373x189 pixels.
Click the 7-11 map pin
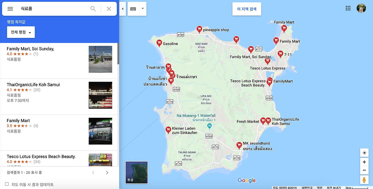tap(280, 54)
